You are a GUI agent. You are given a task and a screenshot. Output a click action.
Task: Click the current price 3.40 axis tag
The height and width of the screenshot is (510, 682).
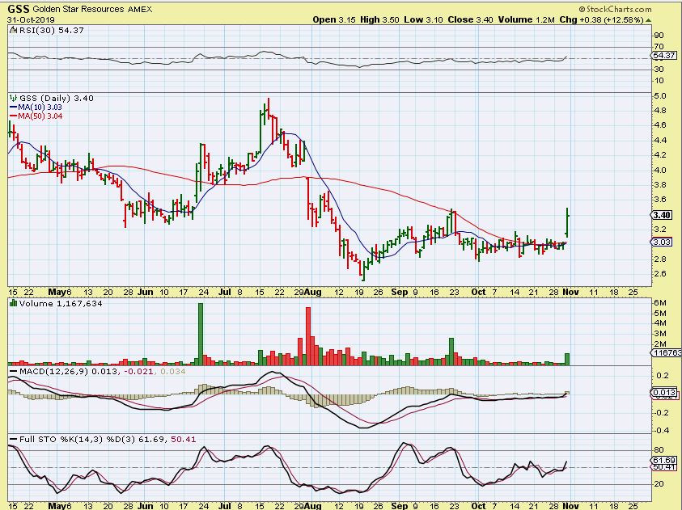point(662,215)
